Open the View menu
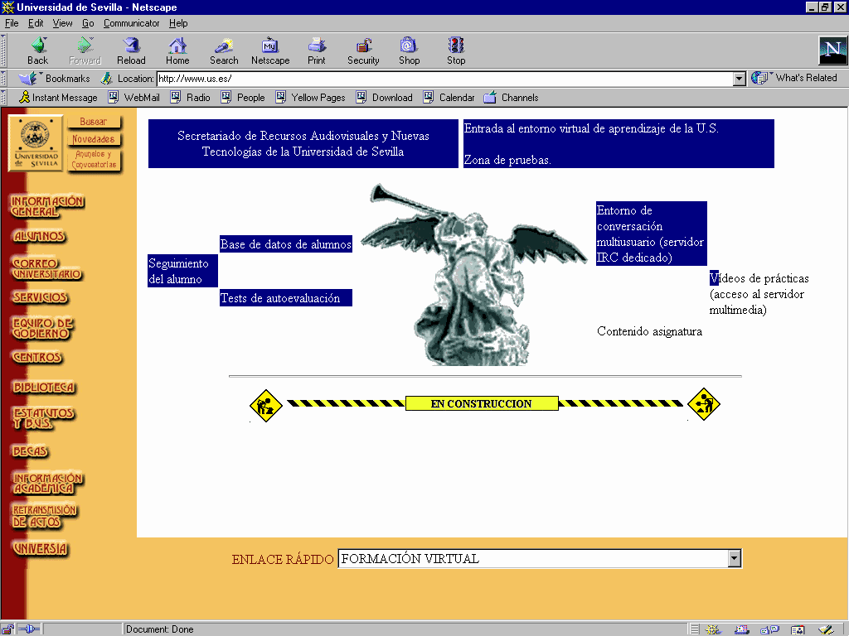 click(63, 23)
